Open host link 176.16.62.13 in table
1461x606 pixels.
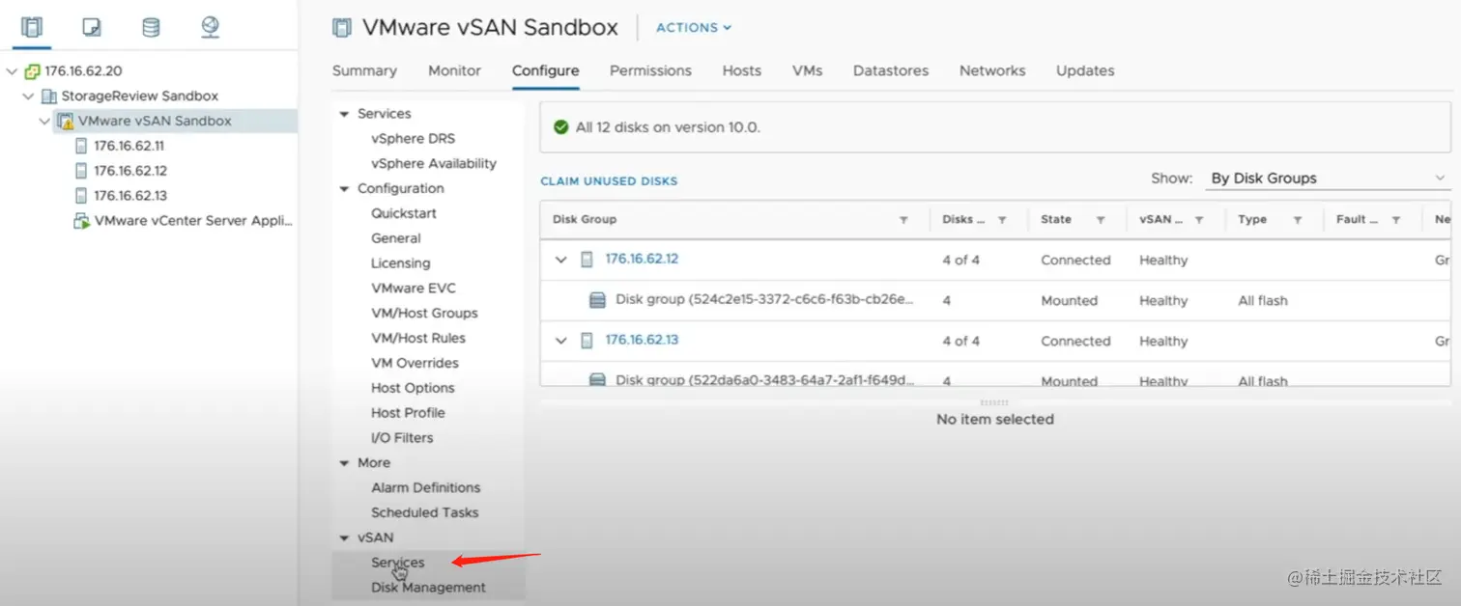click(642, 341)
